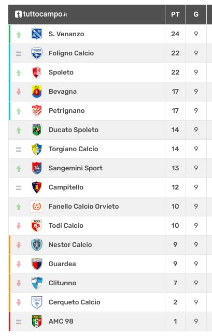Click the green up arrow beside S. Venanzo

coord(19,34)
